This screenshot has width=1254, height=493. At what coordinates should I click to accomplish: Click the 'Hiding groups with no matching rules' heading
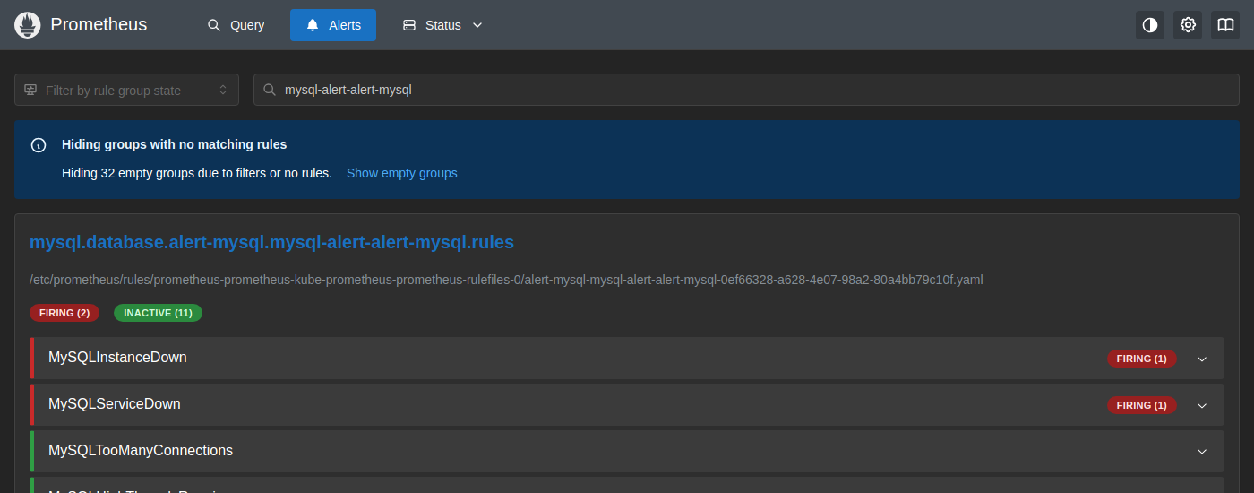tap(174, 144)
